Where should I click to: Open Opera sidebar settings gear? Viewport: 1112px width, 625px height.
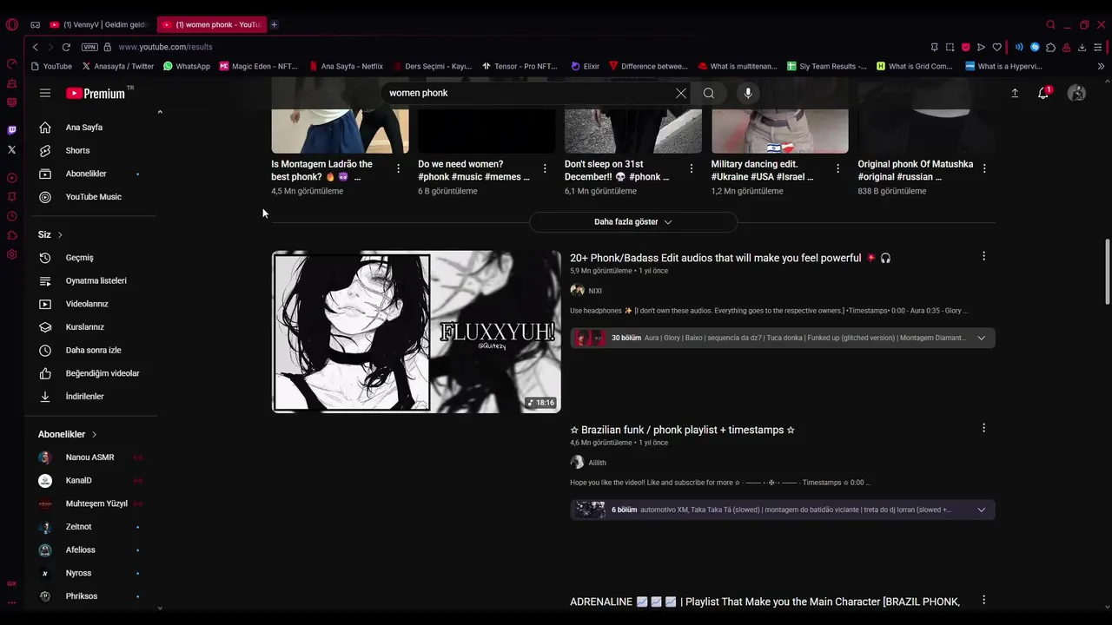(11, 254)
